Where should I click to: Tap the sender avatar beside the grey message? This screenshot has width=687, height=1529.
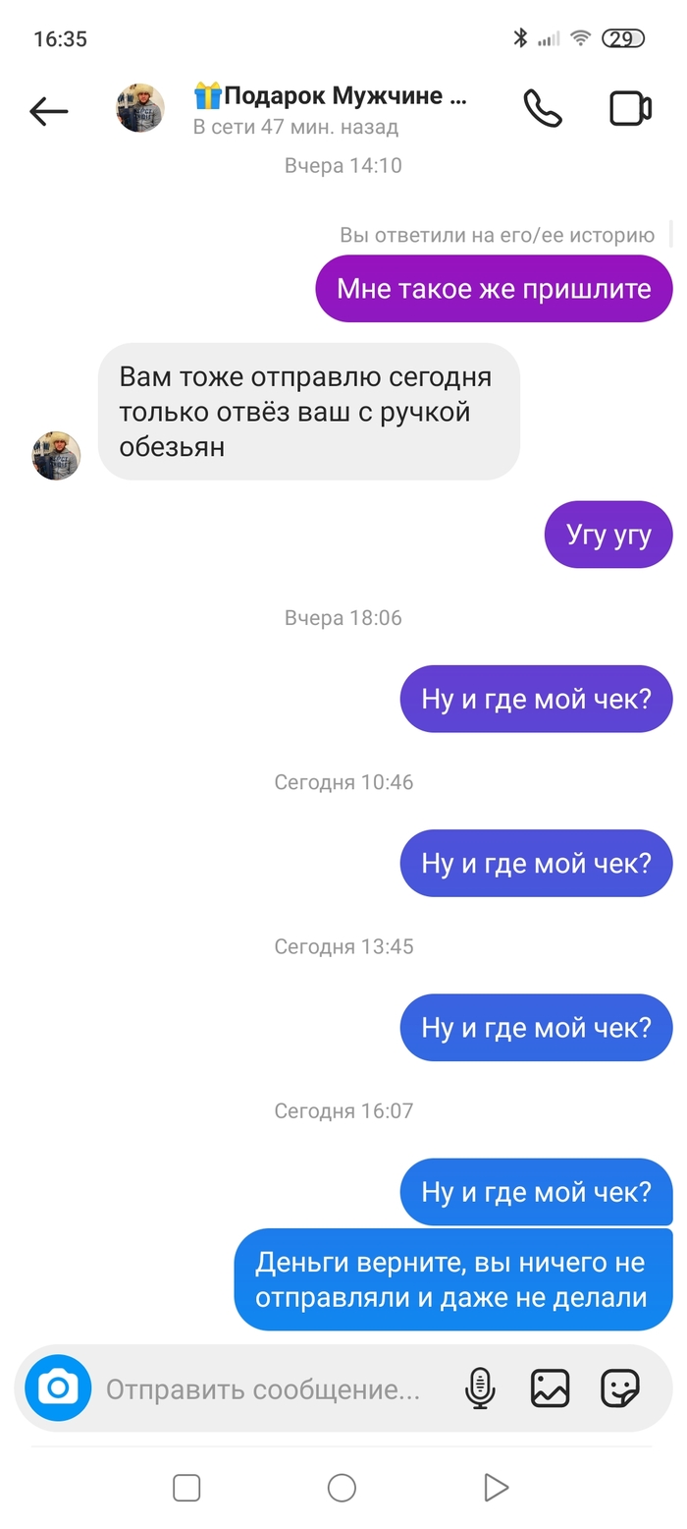56,455
